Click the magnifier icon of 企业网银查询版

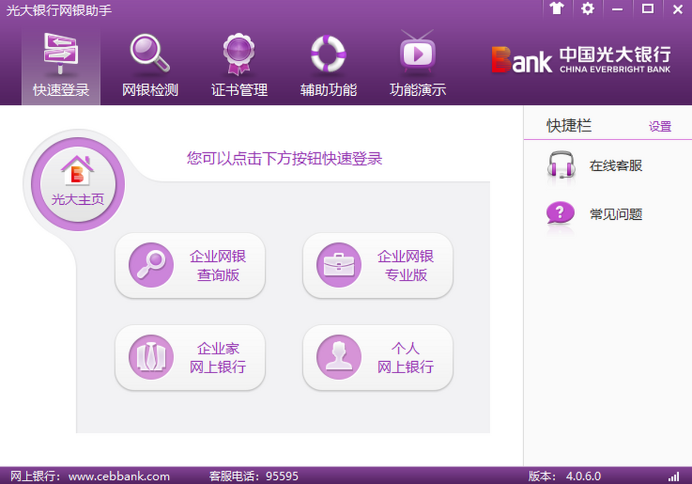coord(151,265)
